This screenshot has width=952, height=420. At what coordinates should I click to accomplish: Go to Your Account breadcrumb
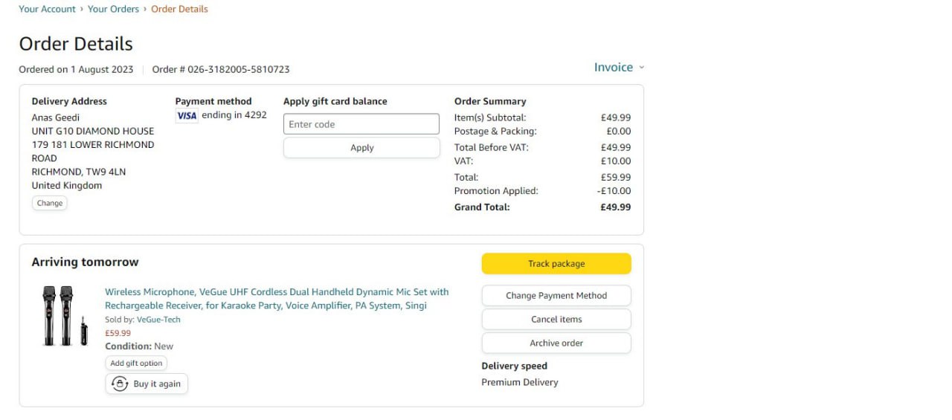coord(48,9)
